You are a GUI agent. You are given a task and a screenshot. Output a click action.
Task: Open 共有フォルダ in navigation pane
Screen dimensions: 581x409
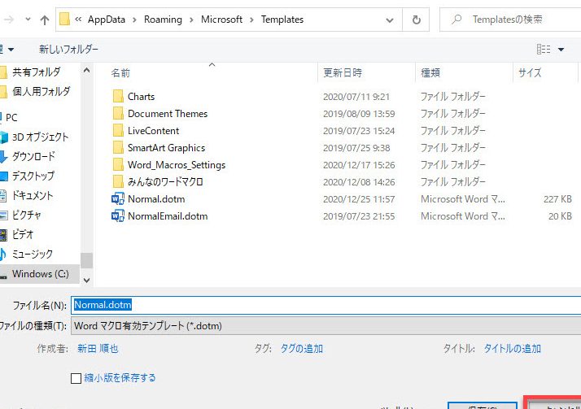(x=37, y=72)
